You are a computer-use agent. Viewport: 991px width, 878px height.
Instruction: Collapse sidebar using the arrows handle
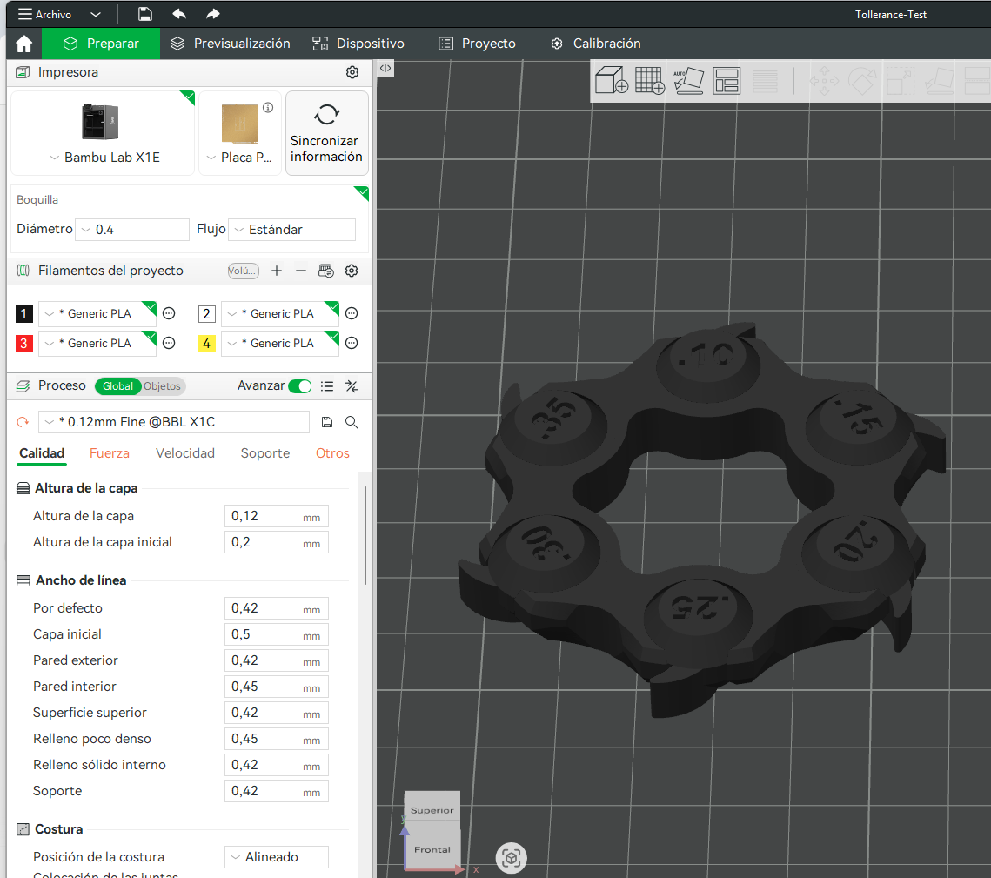385,68
